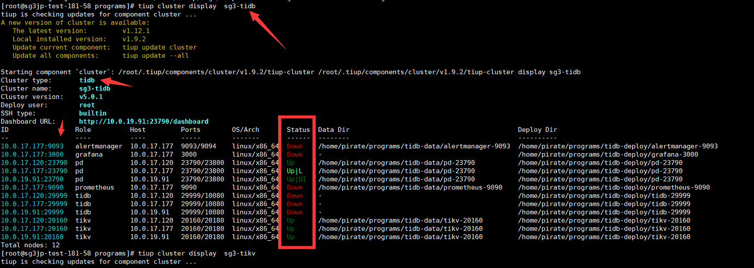Click the SSH type value builtin

click(x=93, y=113)
